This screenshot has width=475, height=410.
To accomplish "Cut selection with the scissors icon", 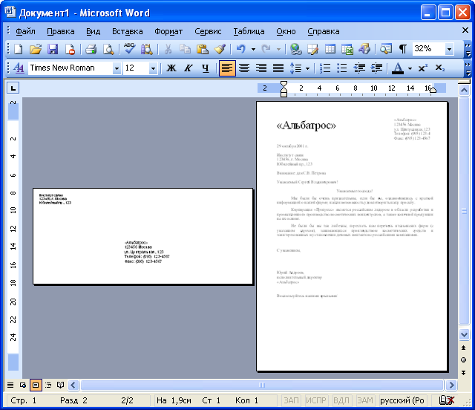I will click(x=168, y=49).
